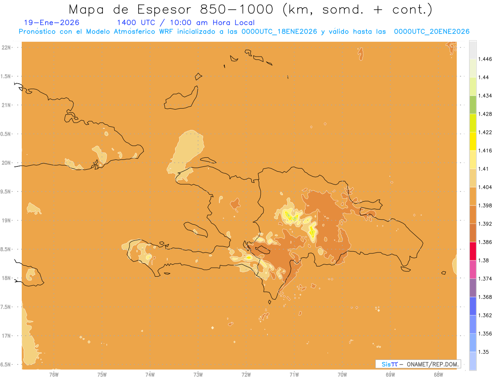492x380 pixels.
Task: Click the legend value '1.404'
Action: [485, 187]
